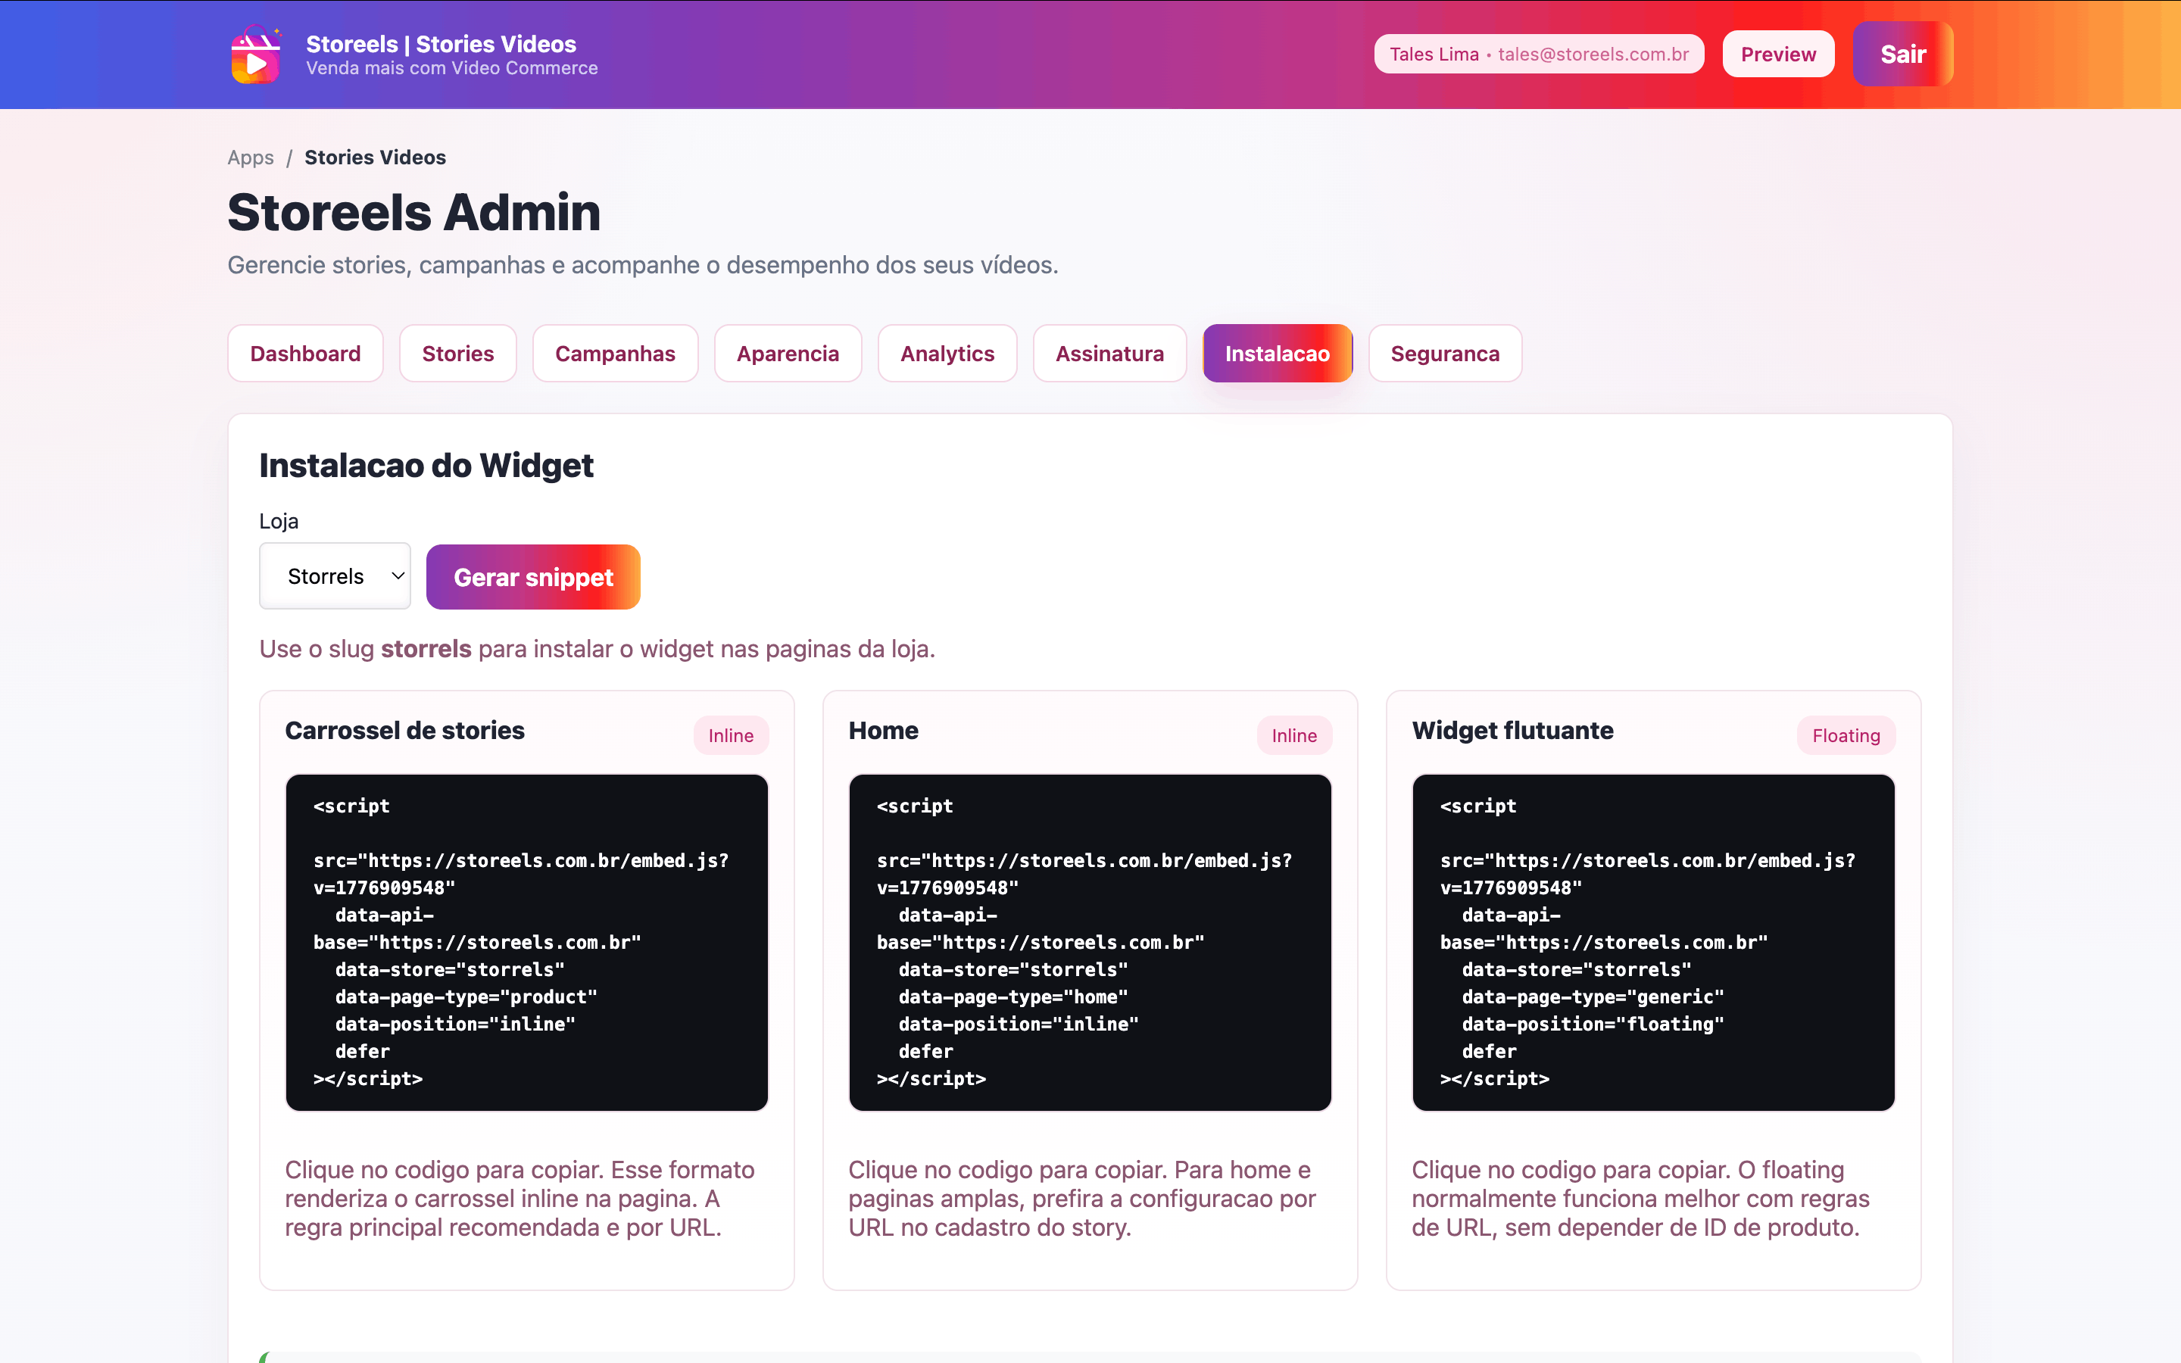Image resolution: width=2181 pixels, height=1363 pixels.
Task: Switch to the Assinatura tab
Action: [1109, 354]
